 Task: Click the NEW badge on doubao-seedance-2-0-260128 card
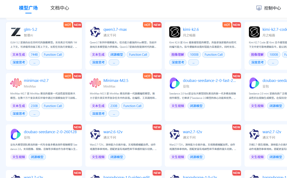tap(77, 127)
